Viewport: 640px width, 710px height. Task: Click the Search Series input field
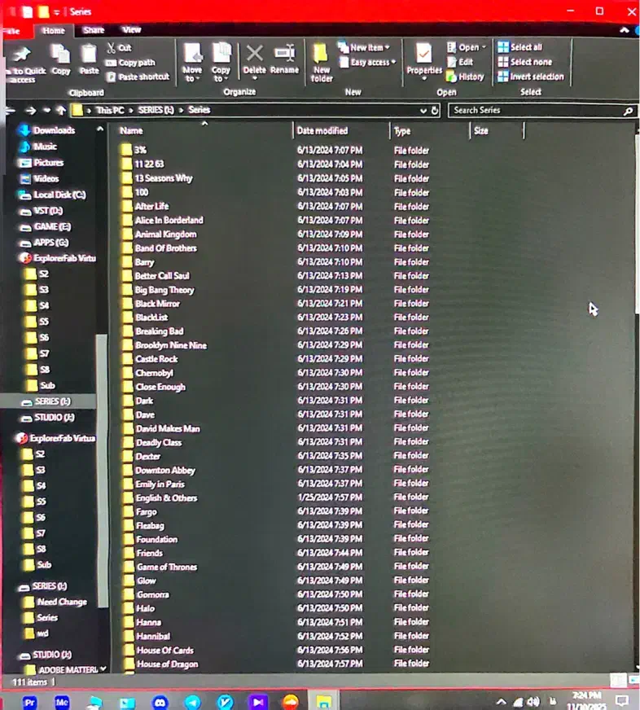point(536,110)
